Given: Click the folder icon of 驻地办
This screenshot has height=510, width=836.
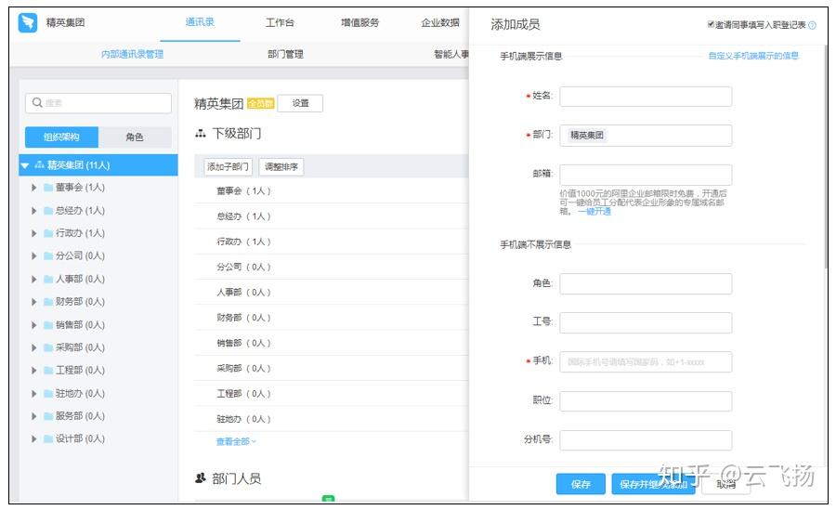Looking at the screenshot, I should coord(48,394).
